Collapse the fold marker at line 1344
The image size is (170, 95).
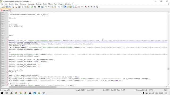click(8, 84)
